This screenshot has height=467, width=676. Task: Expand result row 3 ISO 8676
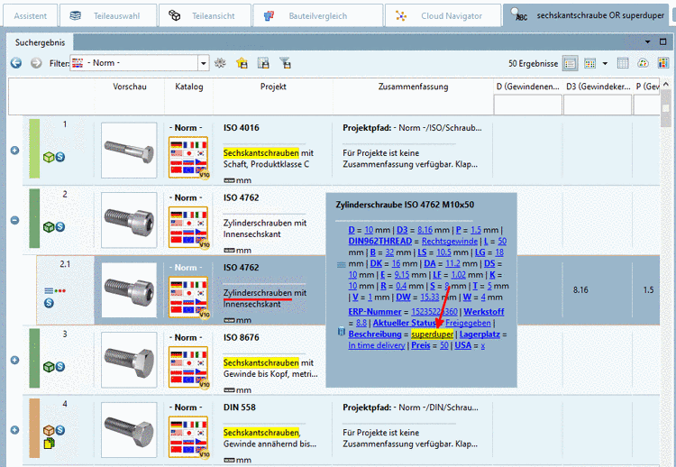pos(14,360)
